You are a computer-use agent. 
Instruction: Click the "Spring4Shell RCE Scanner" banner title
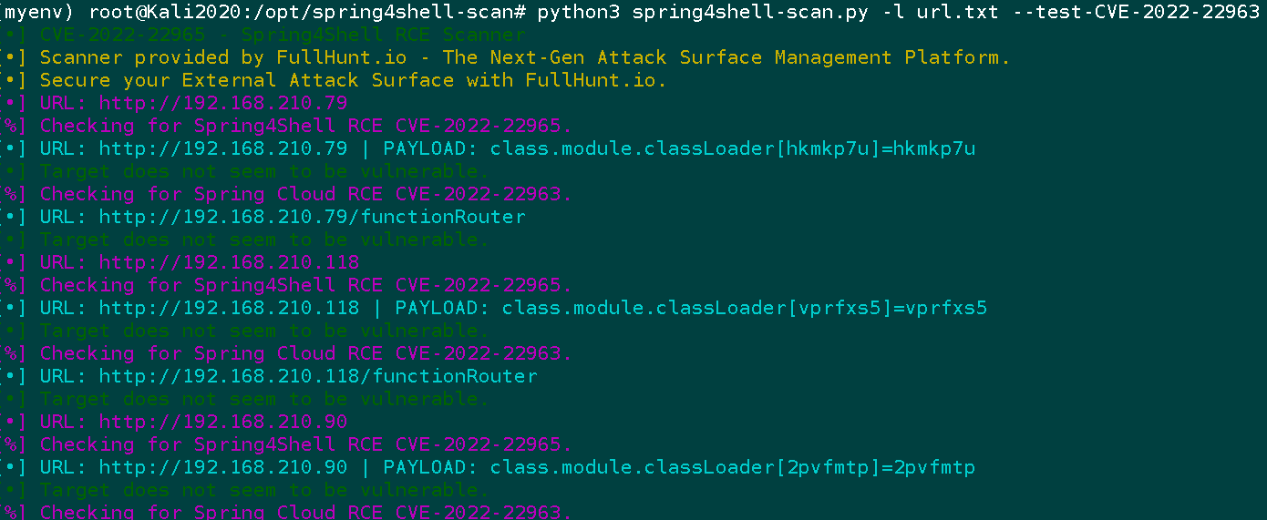[x=383, y=35]
